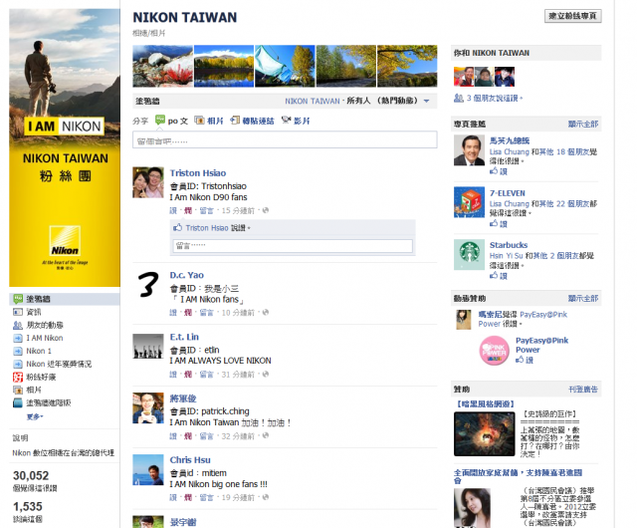This screenshot has width=637, height=528.
Task: Click the 留個言吧 status input box
Action: click(x=285, y=139)
